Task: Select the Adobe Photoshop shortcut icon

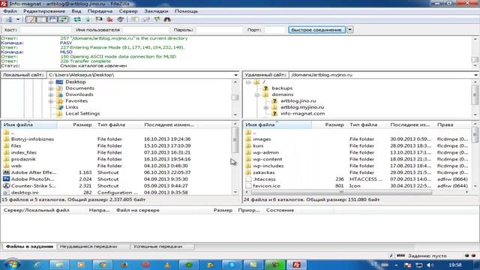Action: click(6, 179)
